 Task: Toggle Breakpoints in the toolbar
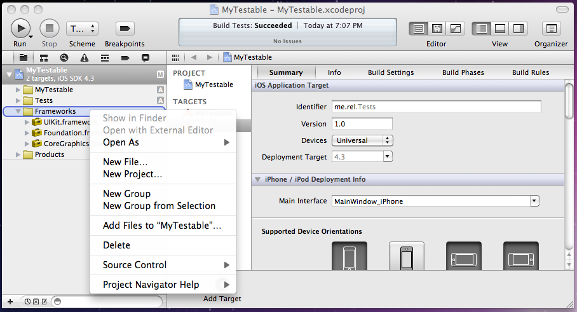125,29
